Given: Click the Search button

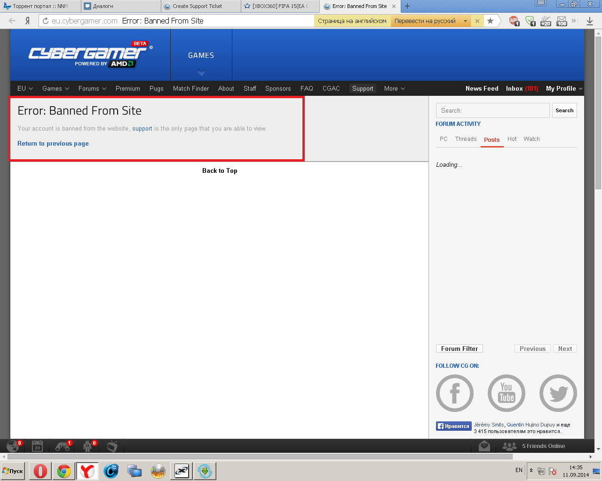Looking at the screenshot, I should (564, 110).
